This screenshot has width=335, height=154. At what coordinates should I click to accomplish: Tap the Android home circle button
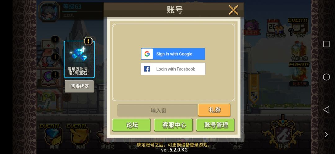click(x=326, y=77)
